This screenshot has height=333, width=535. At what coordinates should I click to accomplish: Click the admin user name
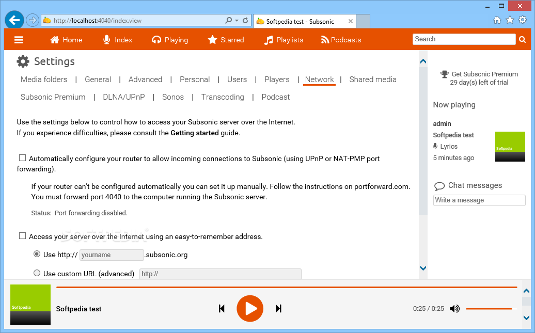tap(442, 123)
